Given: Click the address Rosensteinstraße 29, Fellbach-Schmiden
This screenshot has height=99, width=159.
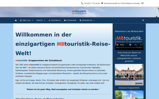Looking at the screenshot, I should [122, 3].
